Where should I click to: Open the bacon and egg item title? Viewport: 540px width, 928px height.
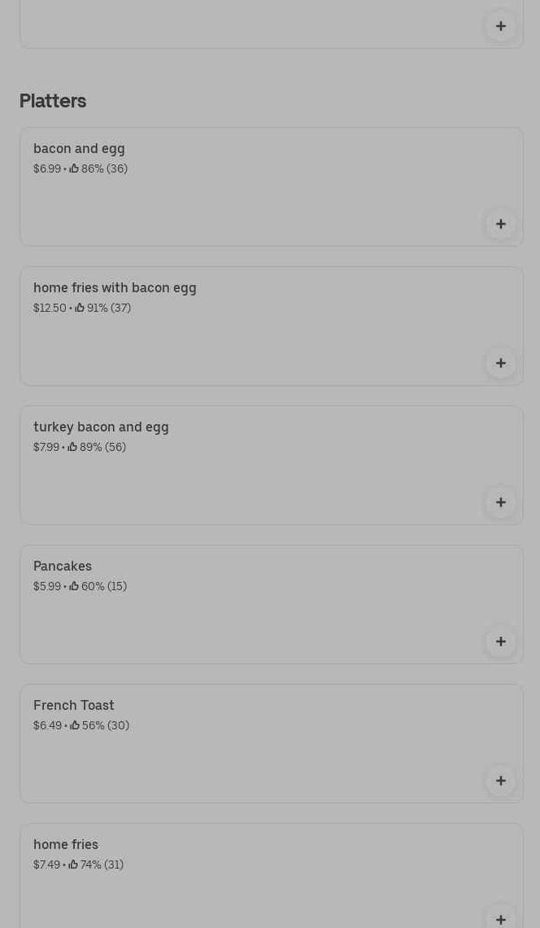pos(79,149)
